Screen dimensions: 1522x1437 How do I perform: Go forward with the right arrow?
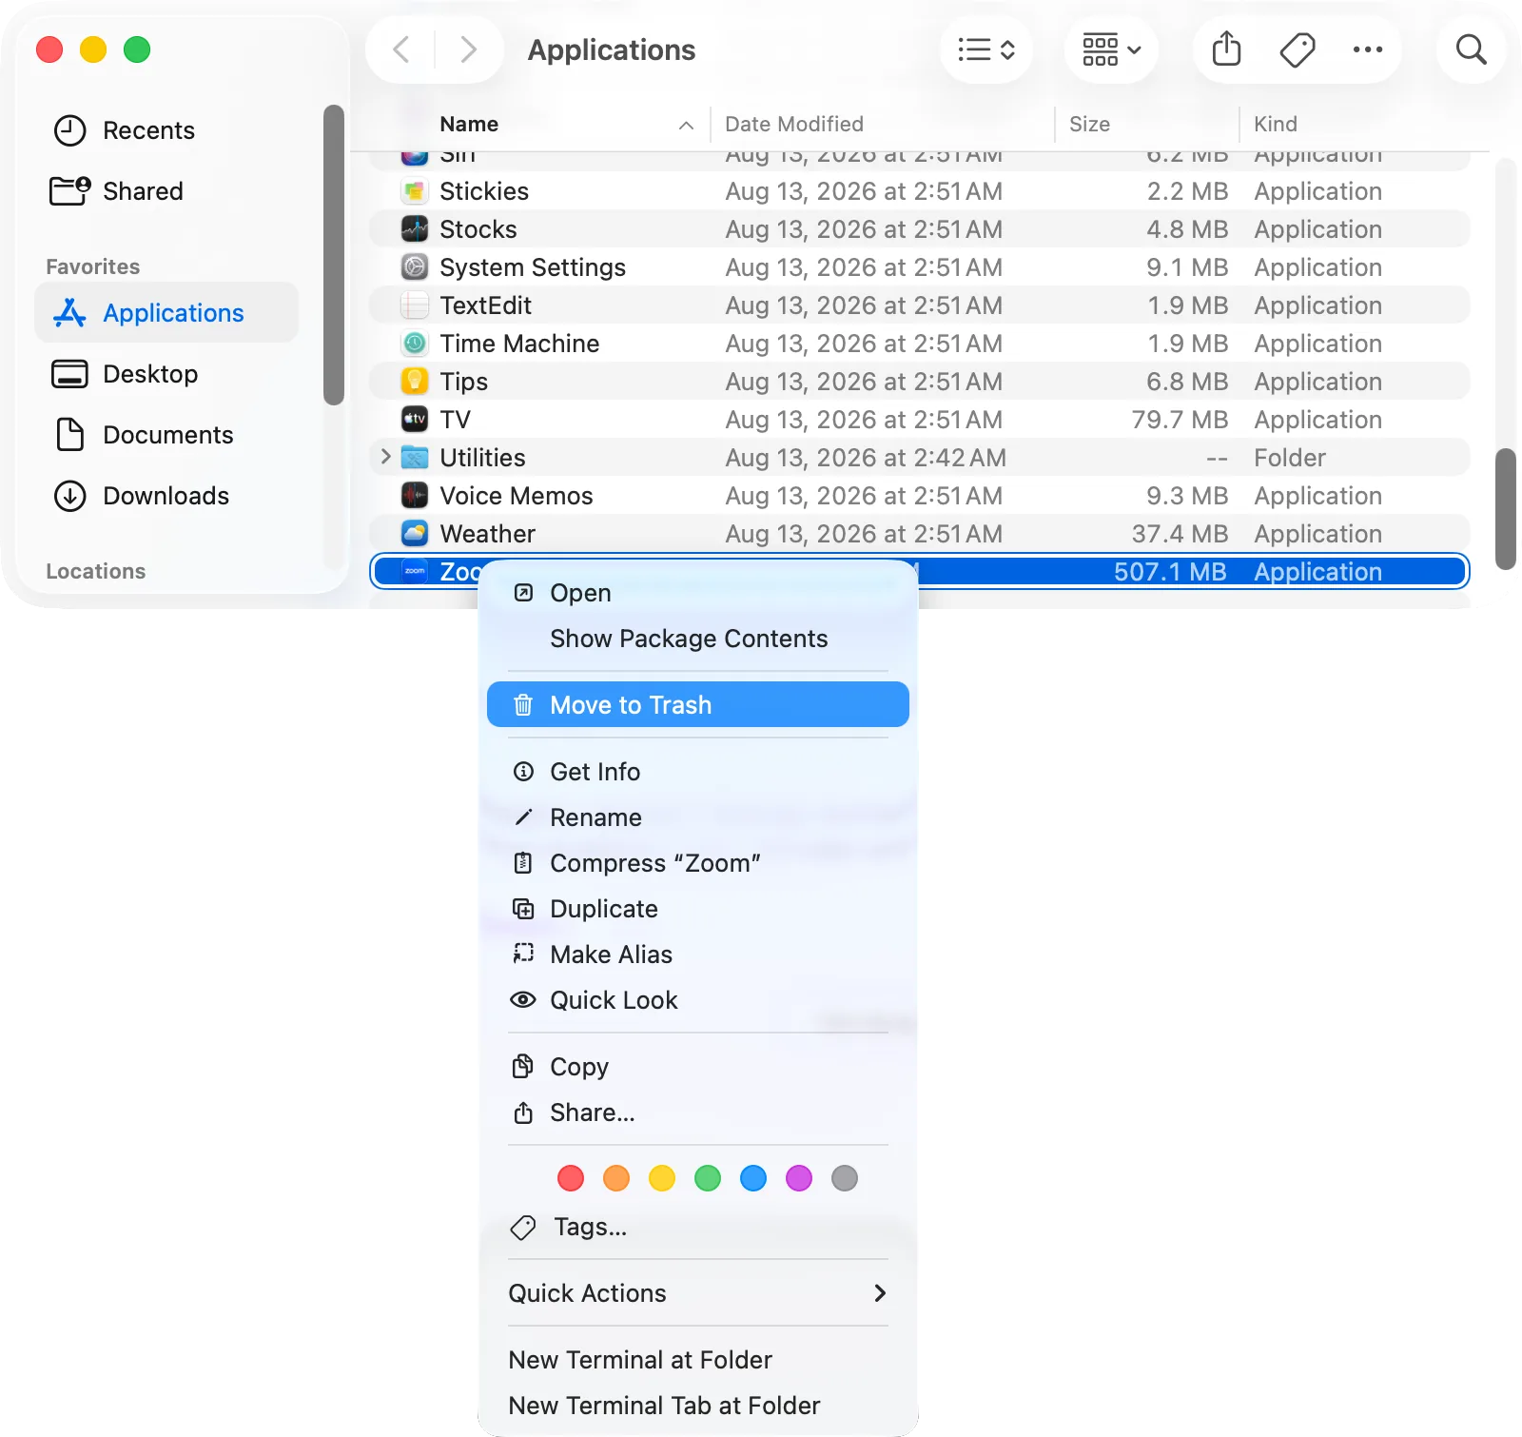click(x=468, y=49)
